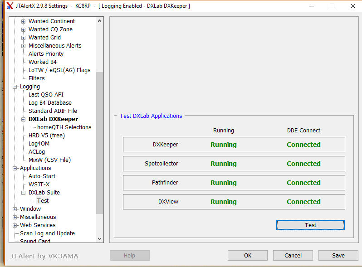Cancel the settings dialog
The width and height of the screenshot is (362, 267).
tap(293, 256)
